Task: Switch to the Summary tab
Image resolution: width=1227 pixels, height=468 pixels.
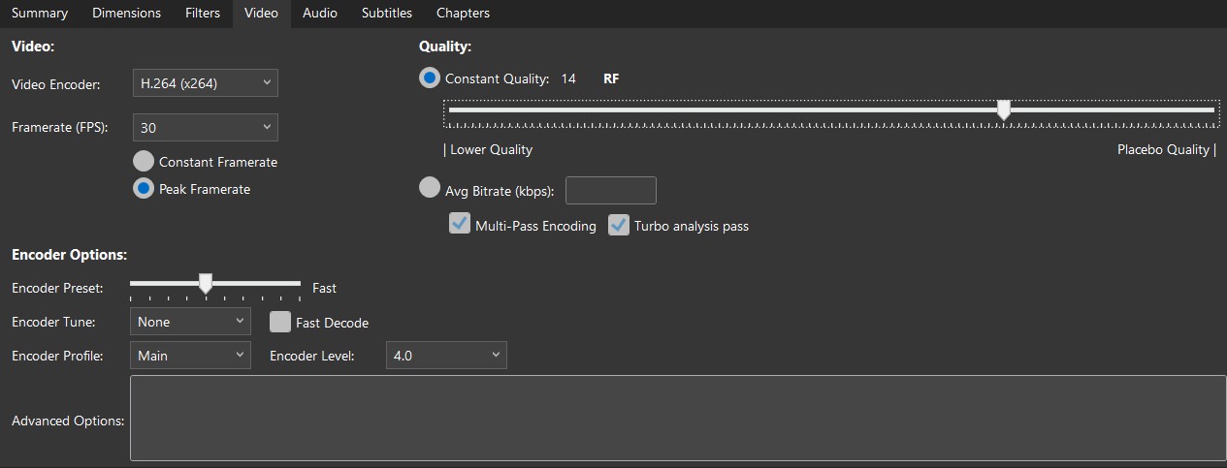Action: (x=40, y=14)
